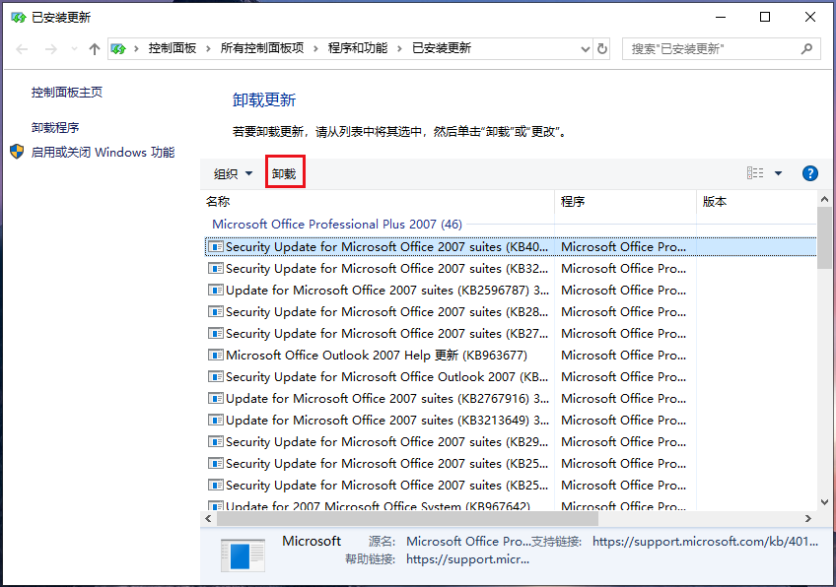This screenshot has width=836, height=587.
Task: Click horizontal scrollbar right arrow
Action: (808, 518)
